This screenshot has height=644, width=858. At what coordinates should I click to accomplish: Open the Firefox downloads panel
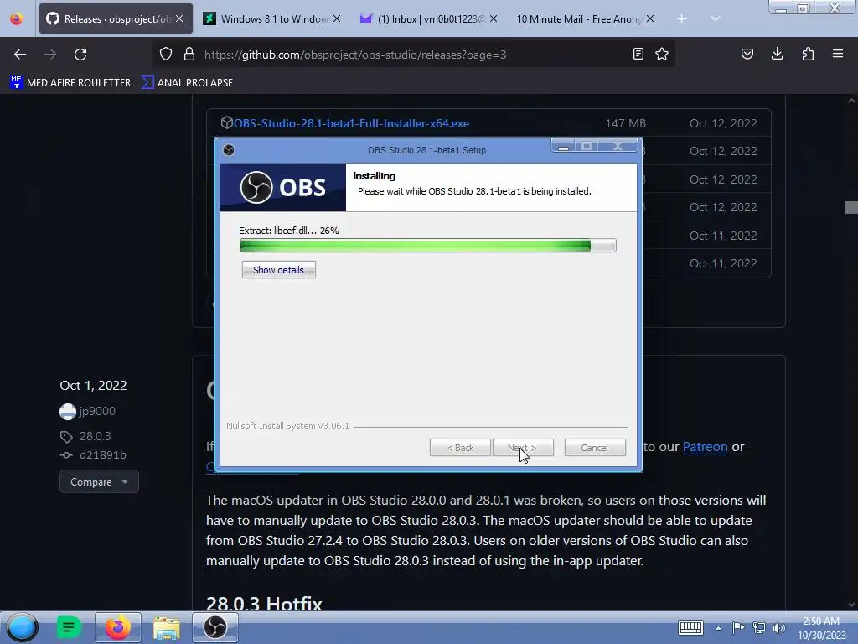[x=777, y=55]
